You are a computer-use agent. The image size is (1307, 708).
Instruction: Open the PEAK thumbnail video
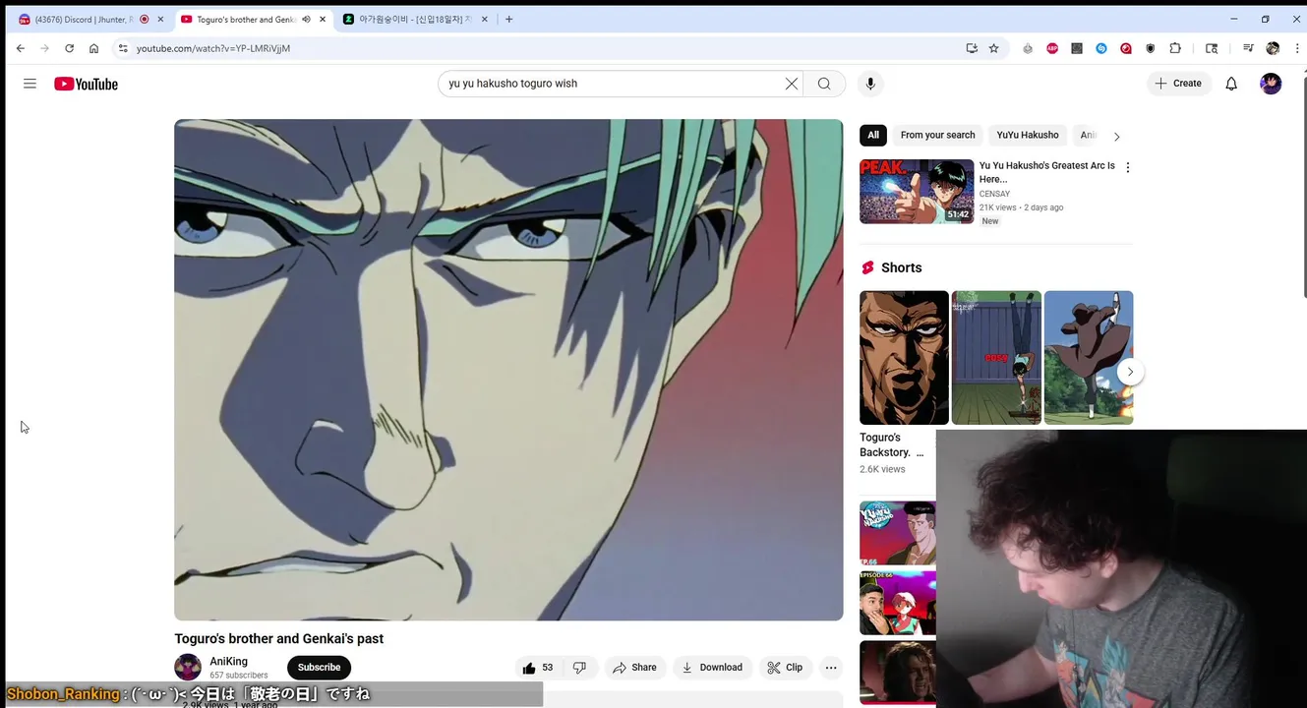pos(917,192)
